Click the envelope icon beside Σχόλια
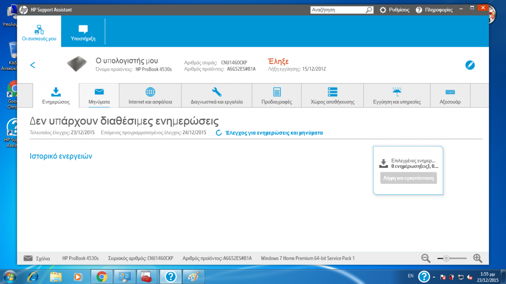506x284 pixels. 28,258
